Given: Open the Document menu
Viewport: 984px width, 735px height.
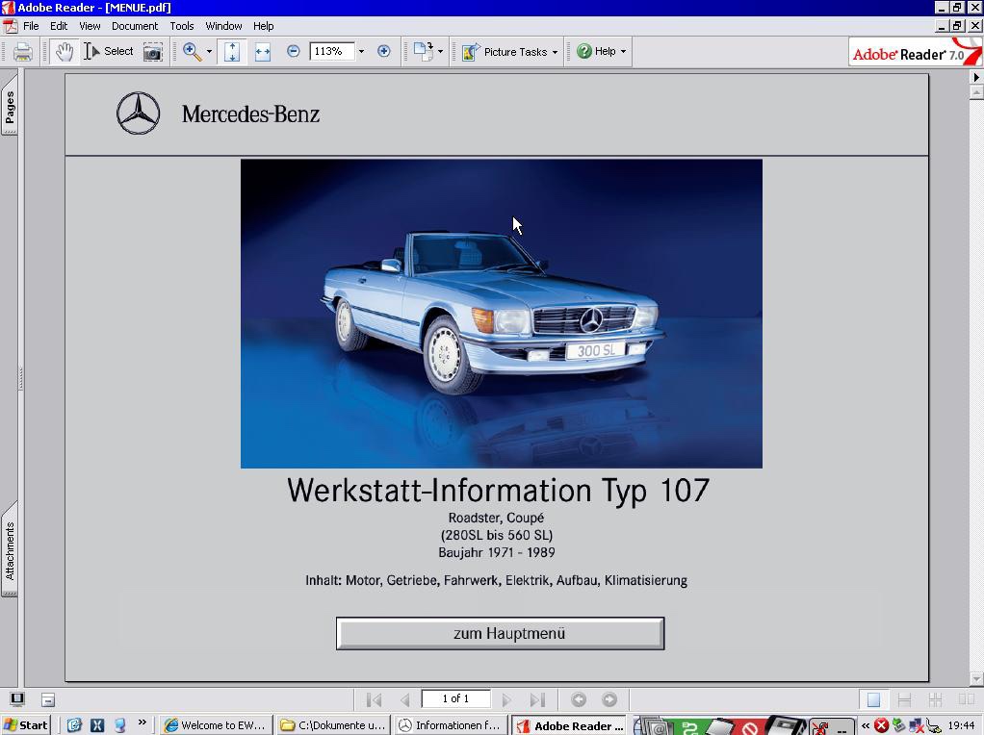Looking at the screenshot, I should [135, 26].
